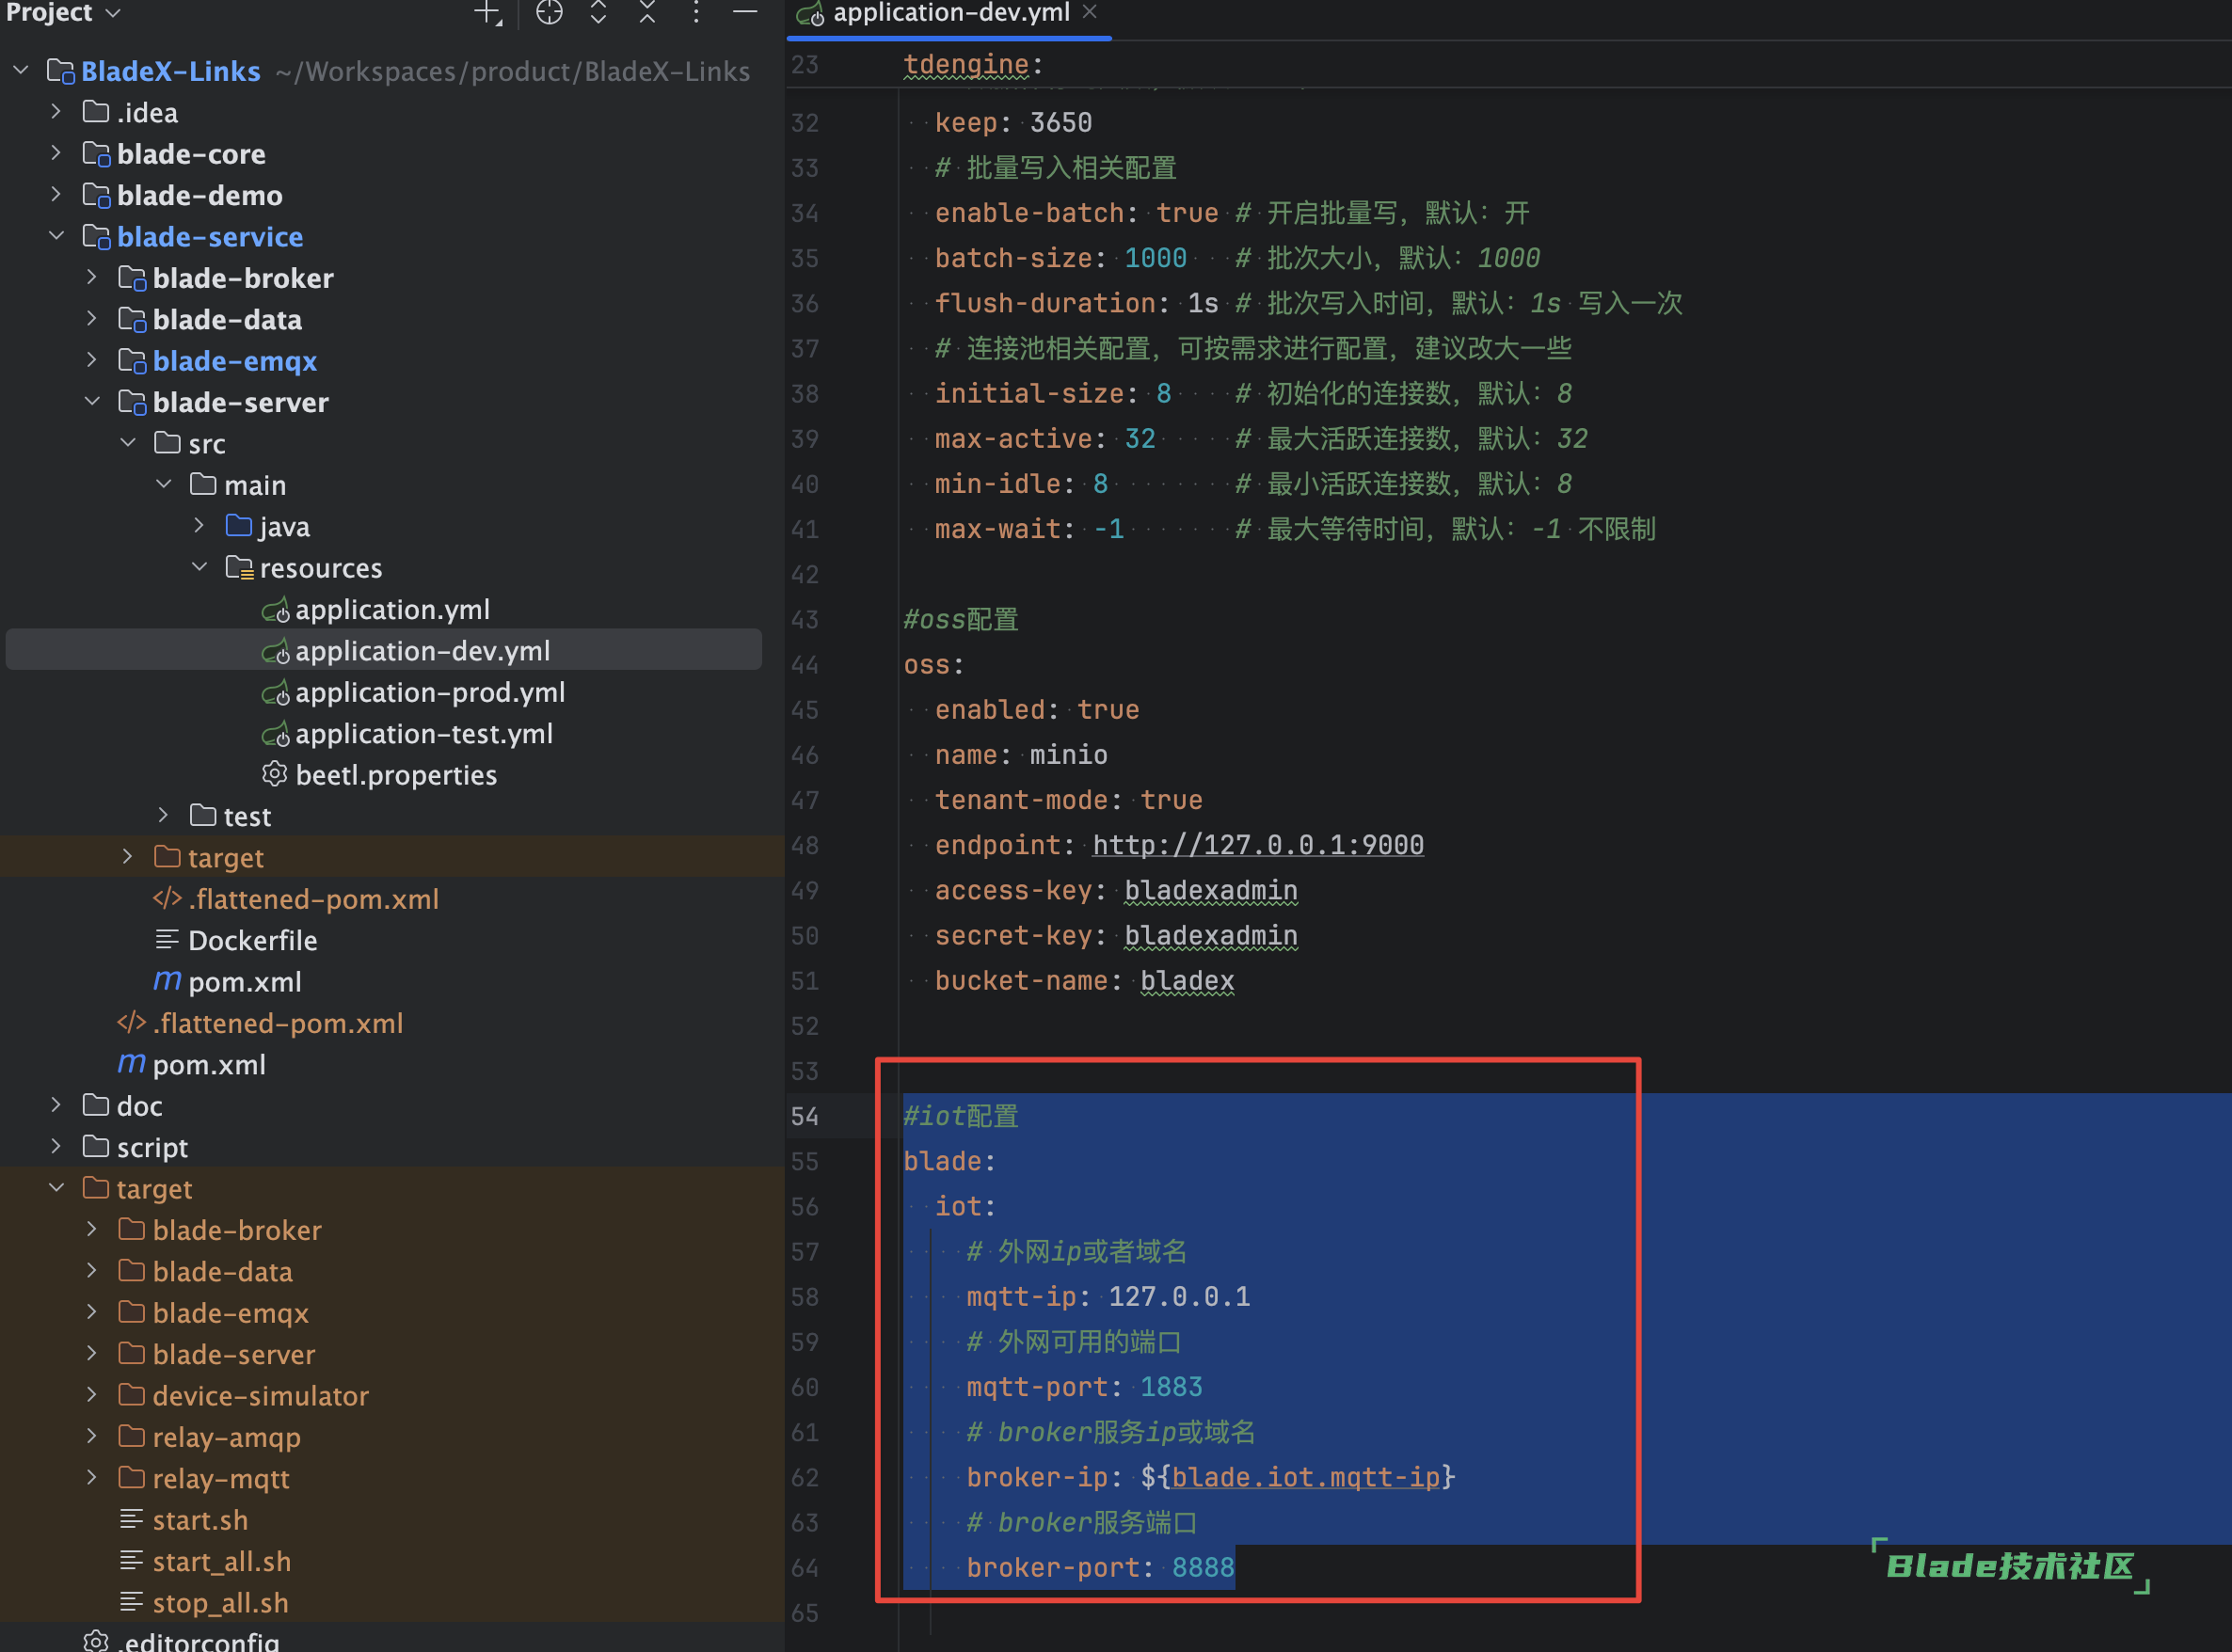The height and width of the screenshot is (1652, 2232).
Task: Open application-prod.yml file
Action: 430,692
